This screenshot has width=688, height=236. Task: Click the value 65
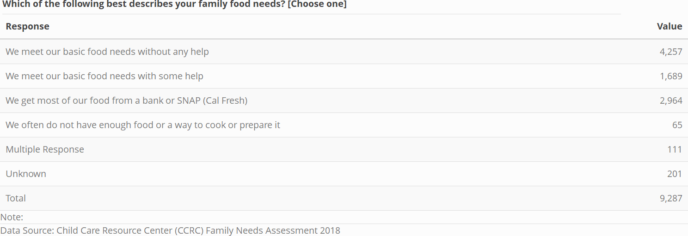pos(677,125)
